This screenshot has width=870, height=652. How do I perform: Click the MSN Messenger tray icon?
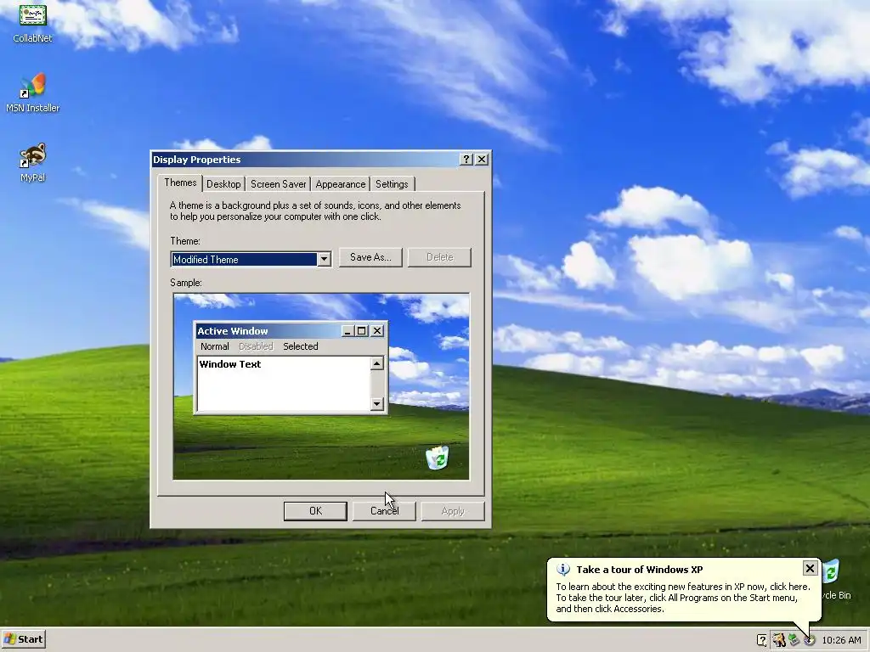779,640
